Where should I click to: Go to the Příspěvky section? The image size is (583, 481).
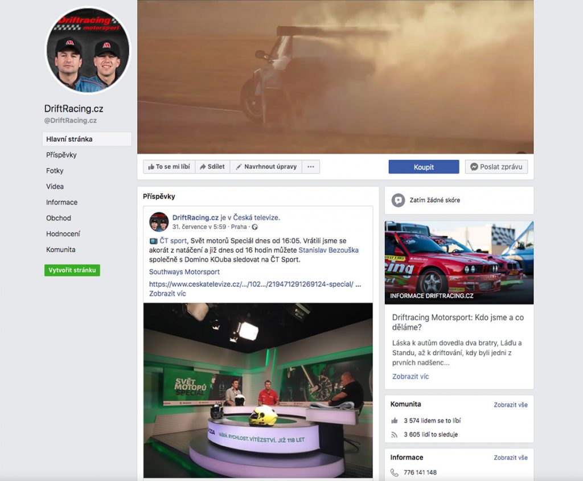tap(61, 155)
